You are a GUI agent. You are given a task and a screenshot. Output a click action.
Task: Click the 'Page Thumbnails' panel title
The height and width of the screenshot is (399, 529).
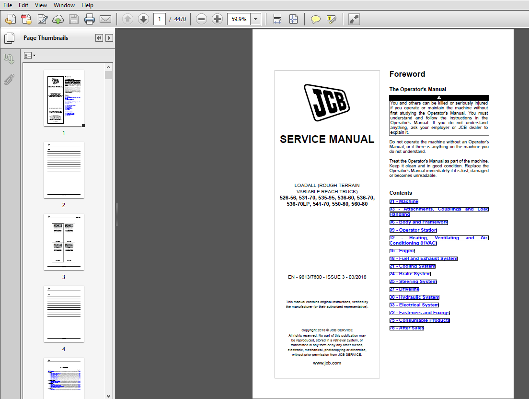46,38
